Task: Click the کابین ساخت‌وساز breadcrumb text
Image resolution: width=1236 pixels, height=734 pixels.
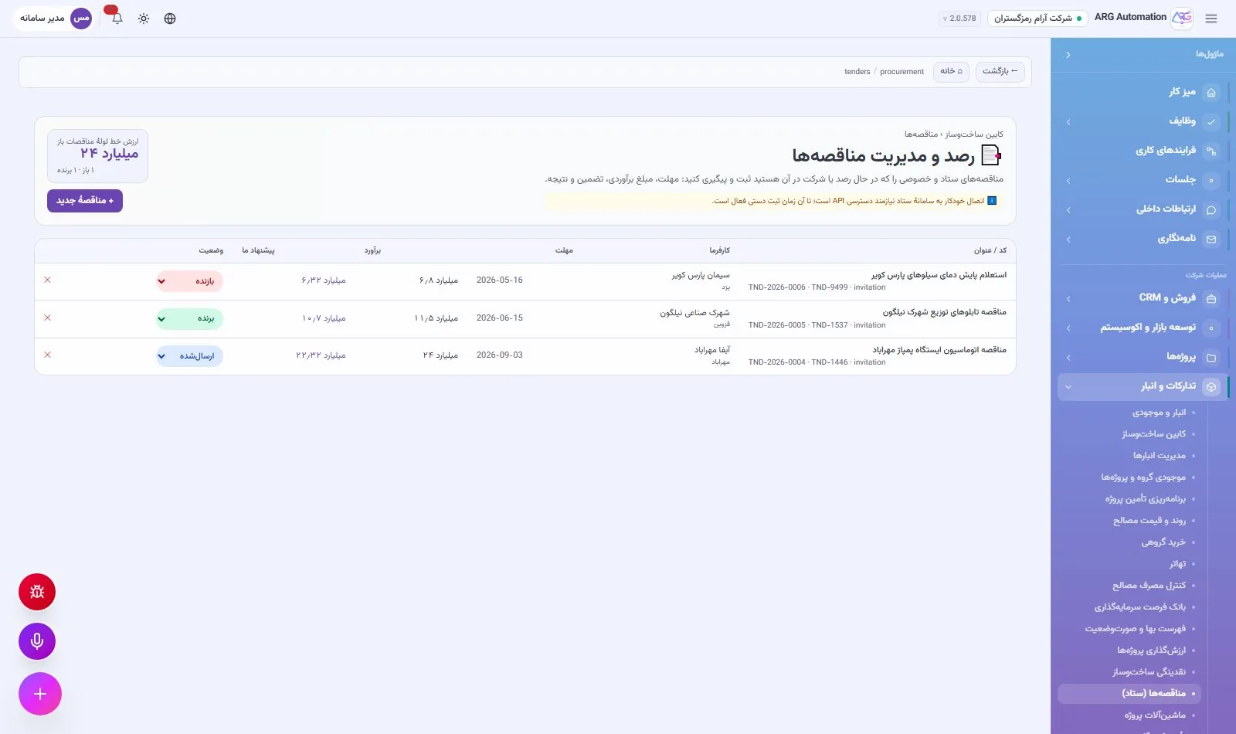Action: [x=974, y=134]
